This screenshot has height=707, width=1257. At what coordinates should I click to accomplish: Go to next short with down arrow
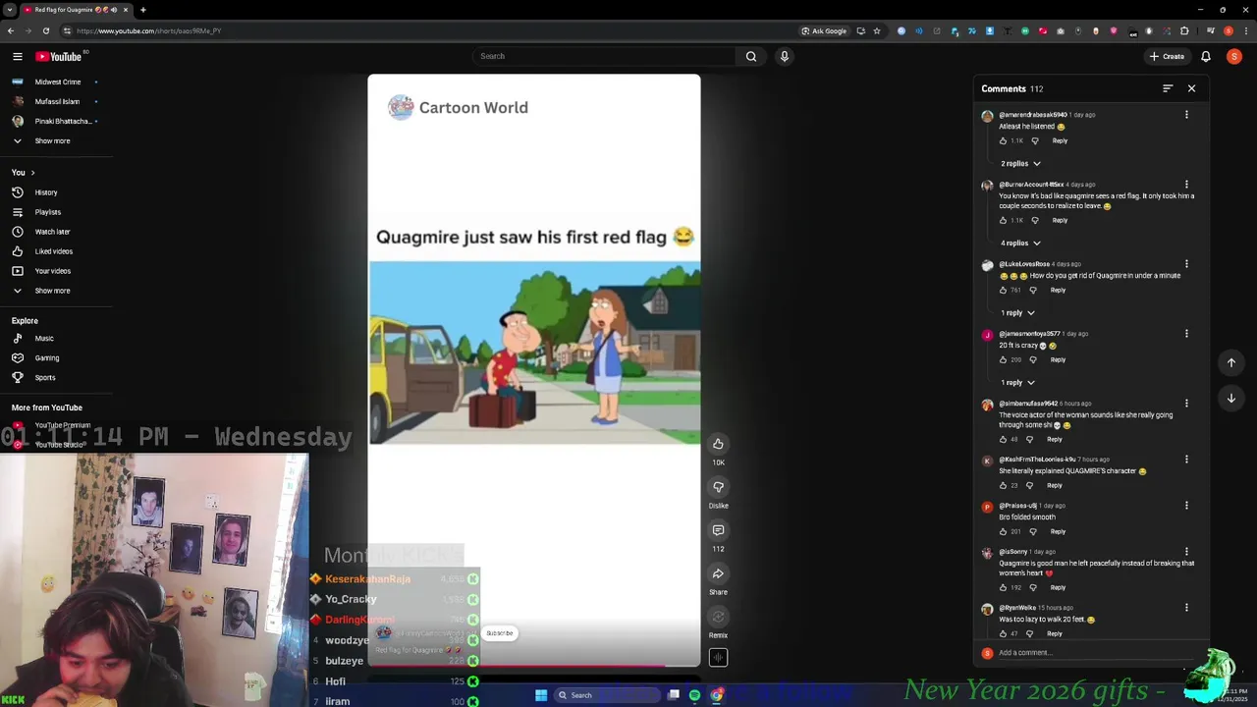(x=1230, y=398)
